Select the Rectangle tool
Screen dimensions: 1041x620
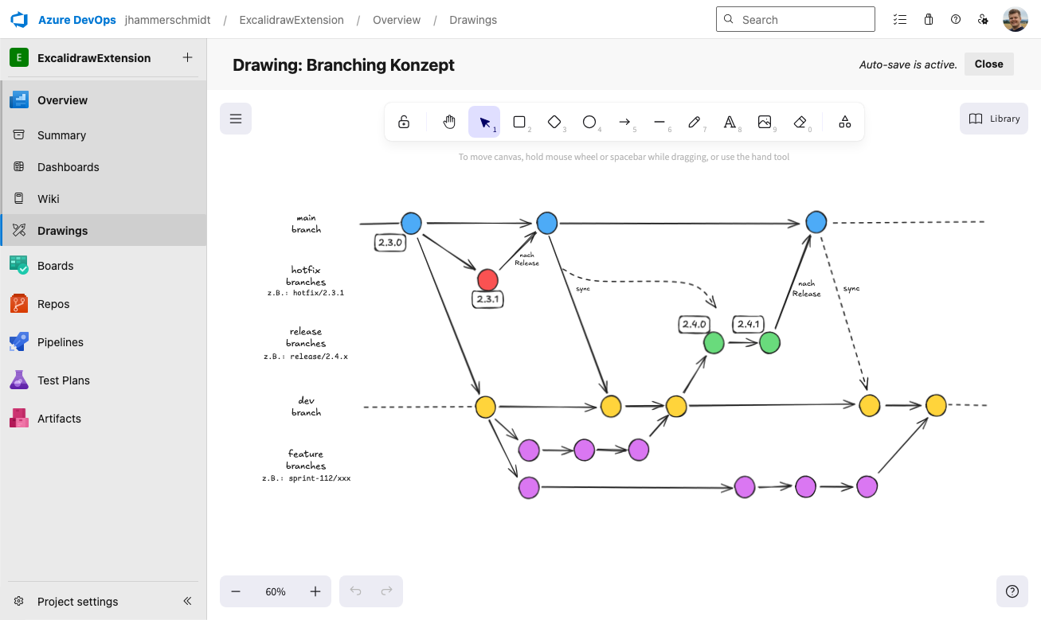coord(519,121)
